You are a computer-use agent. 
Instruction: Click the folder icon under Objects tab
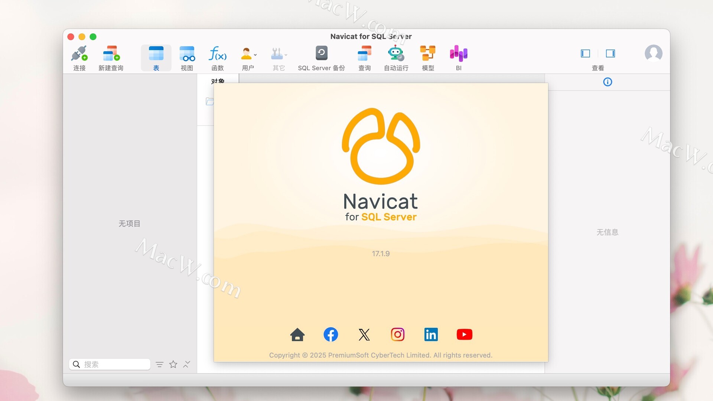[x=210, y=101]
